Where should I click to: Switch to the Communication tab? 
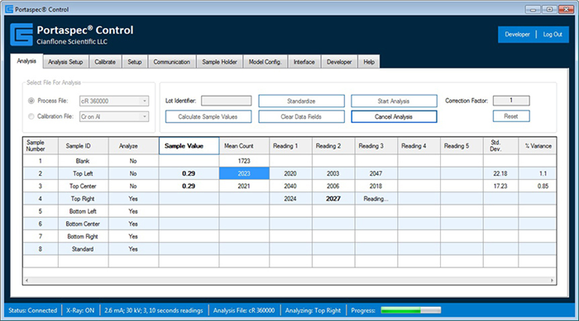172,62
